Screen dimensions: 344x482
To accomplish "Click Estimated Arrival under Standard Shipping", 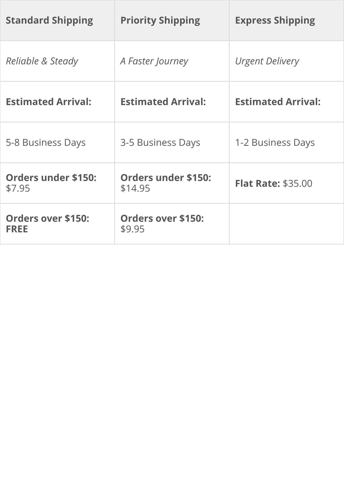I will pyautogui.click(x=48, y=102).
